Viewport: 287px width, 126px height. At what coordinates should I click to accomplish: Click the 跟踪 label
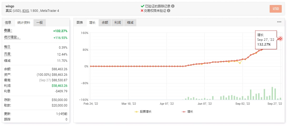[x=7, y=119]
